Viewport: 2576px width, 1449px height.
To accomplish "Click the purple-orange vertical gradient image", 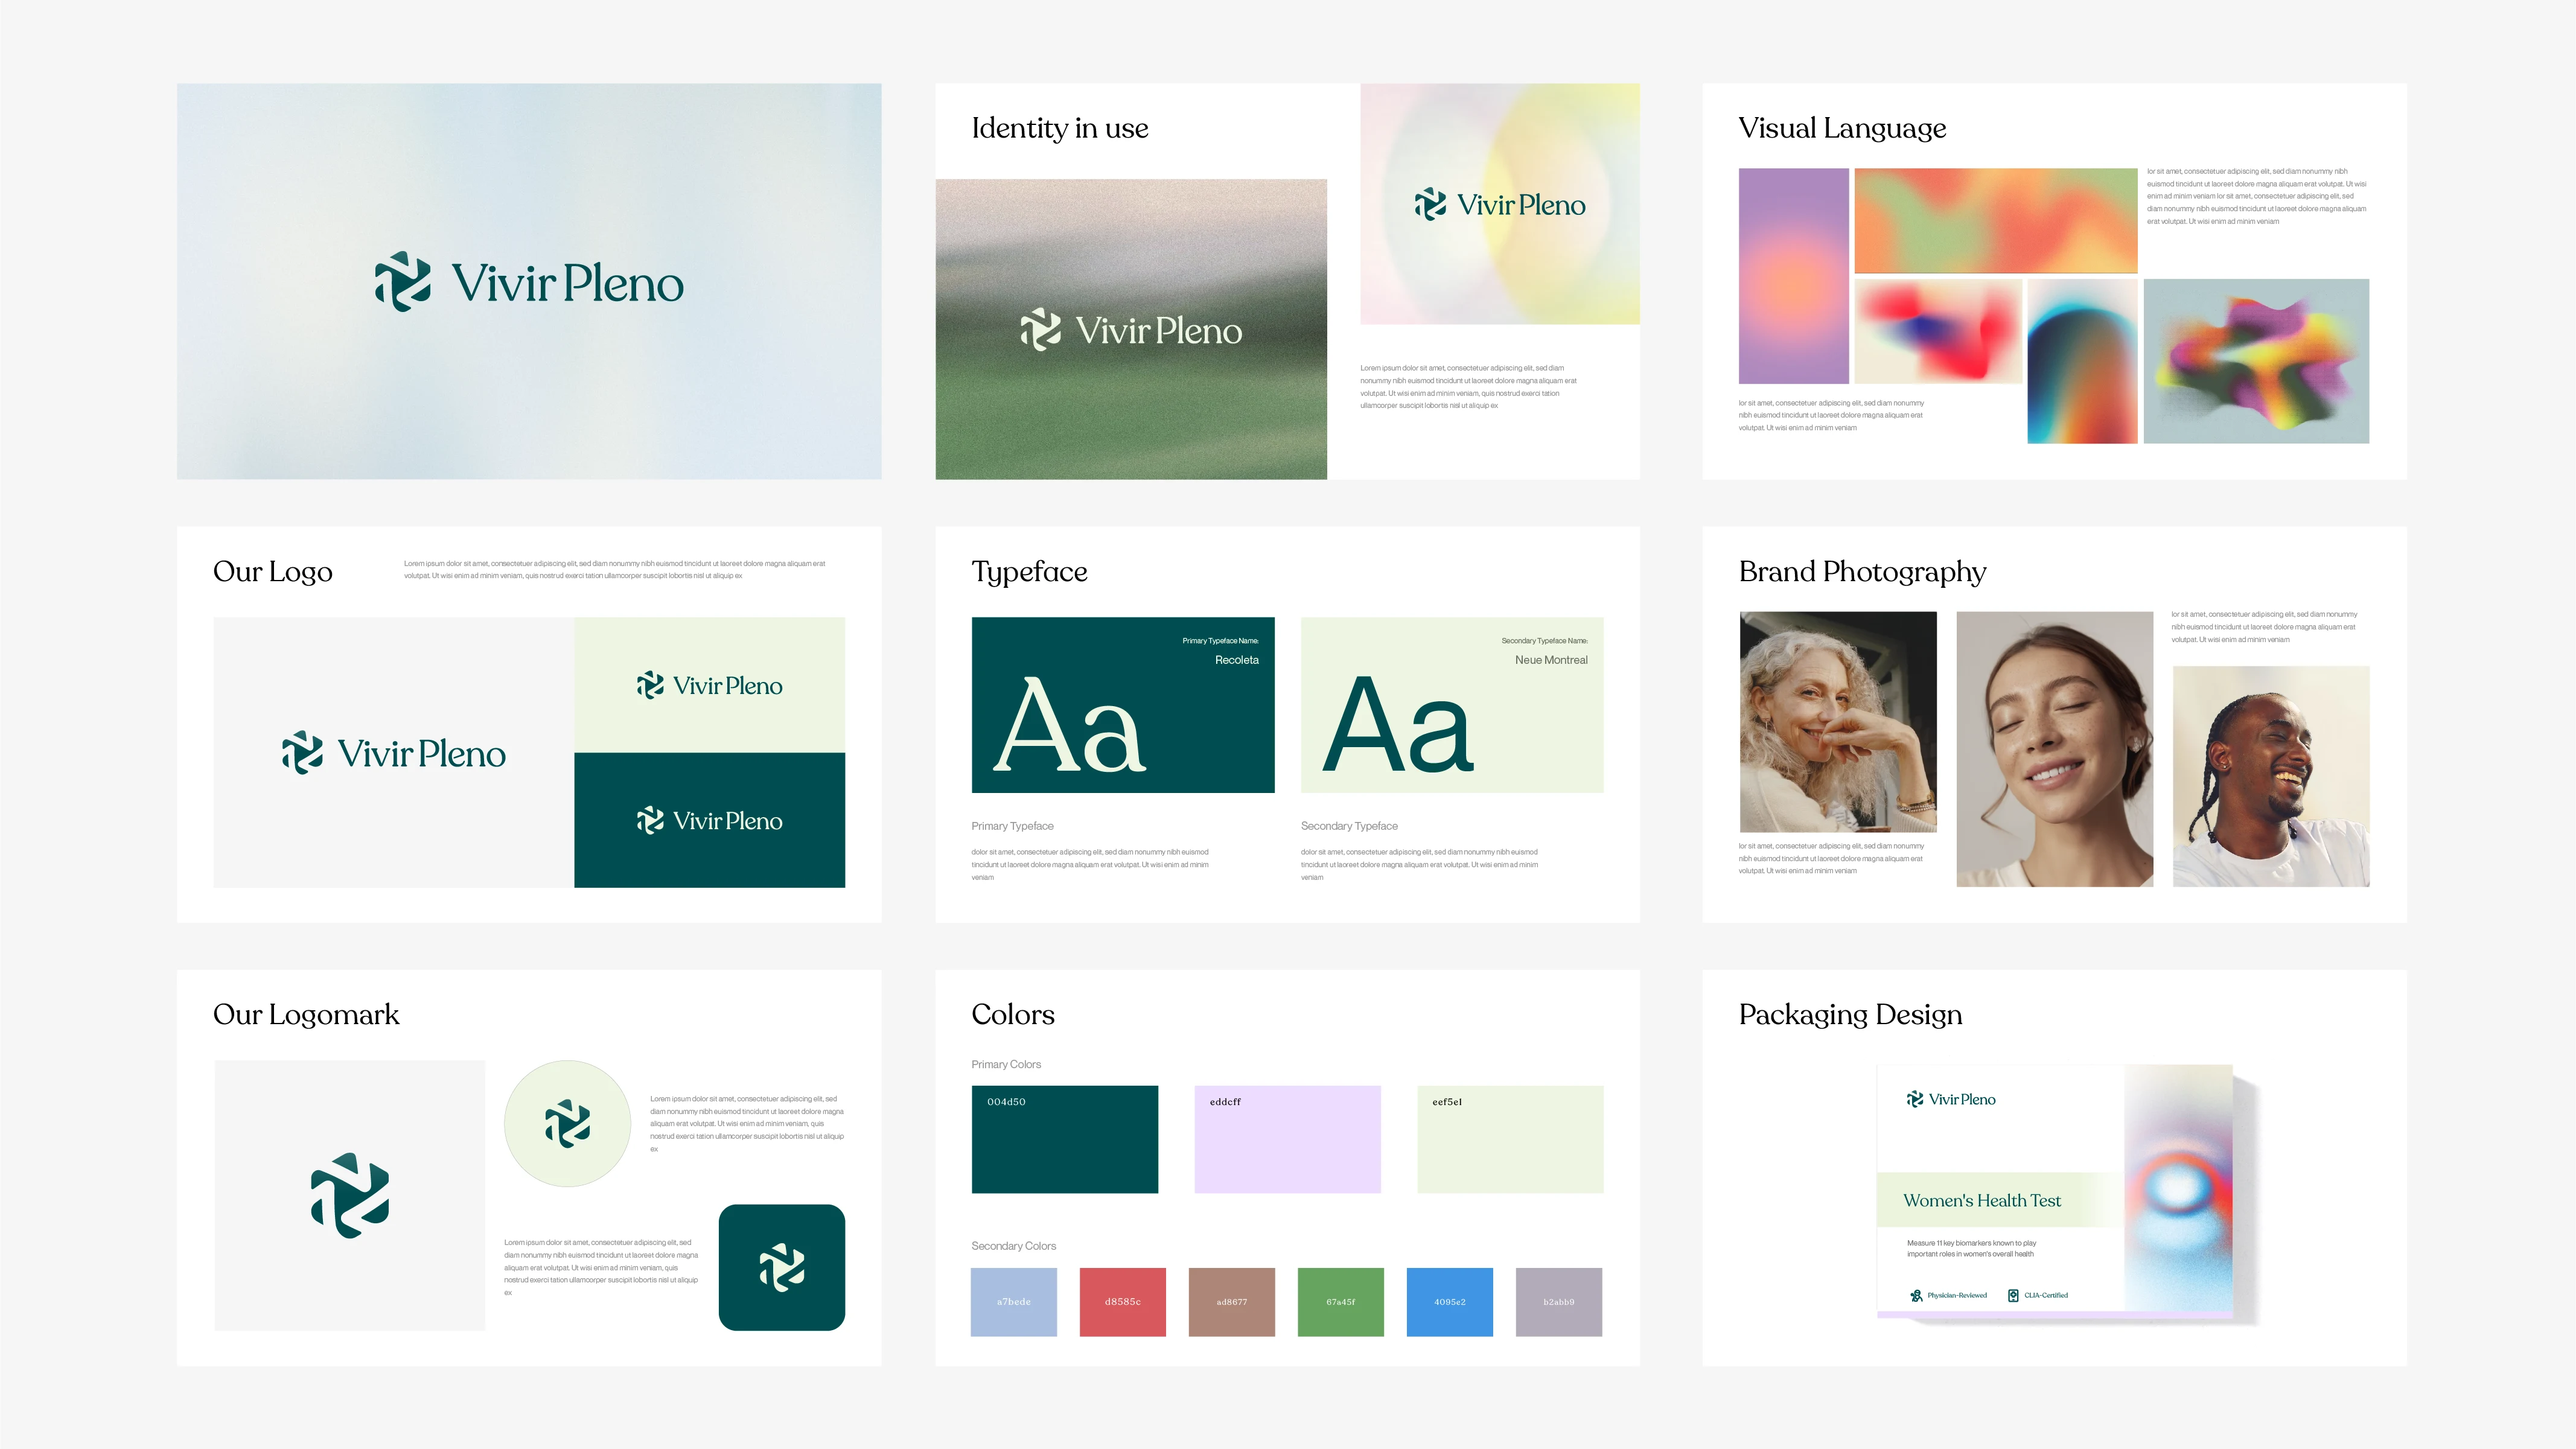I will point(1793,275).
